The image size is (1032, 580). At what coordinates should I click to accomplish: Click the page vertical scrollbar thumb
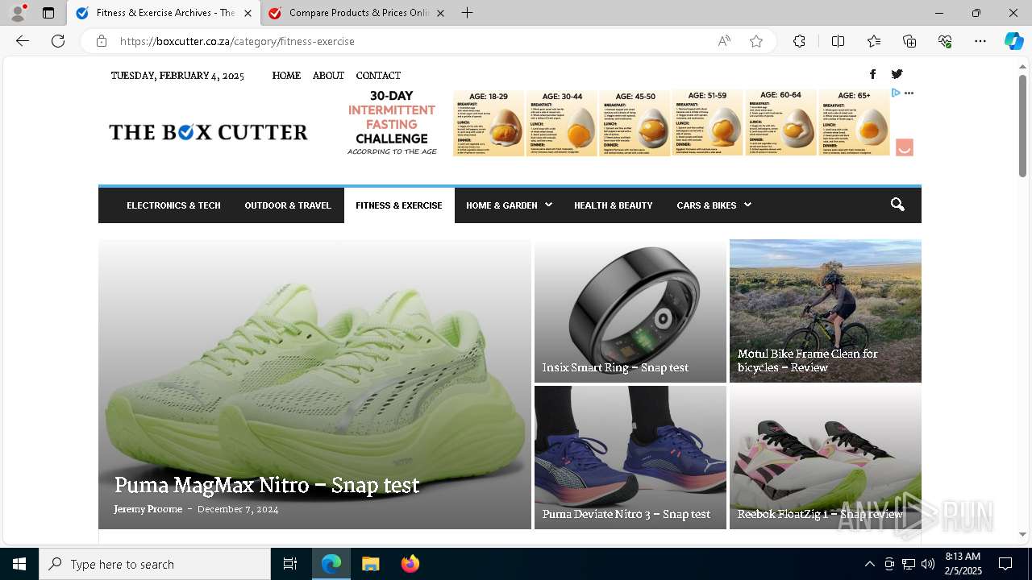click(x=1022, y=125)
